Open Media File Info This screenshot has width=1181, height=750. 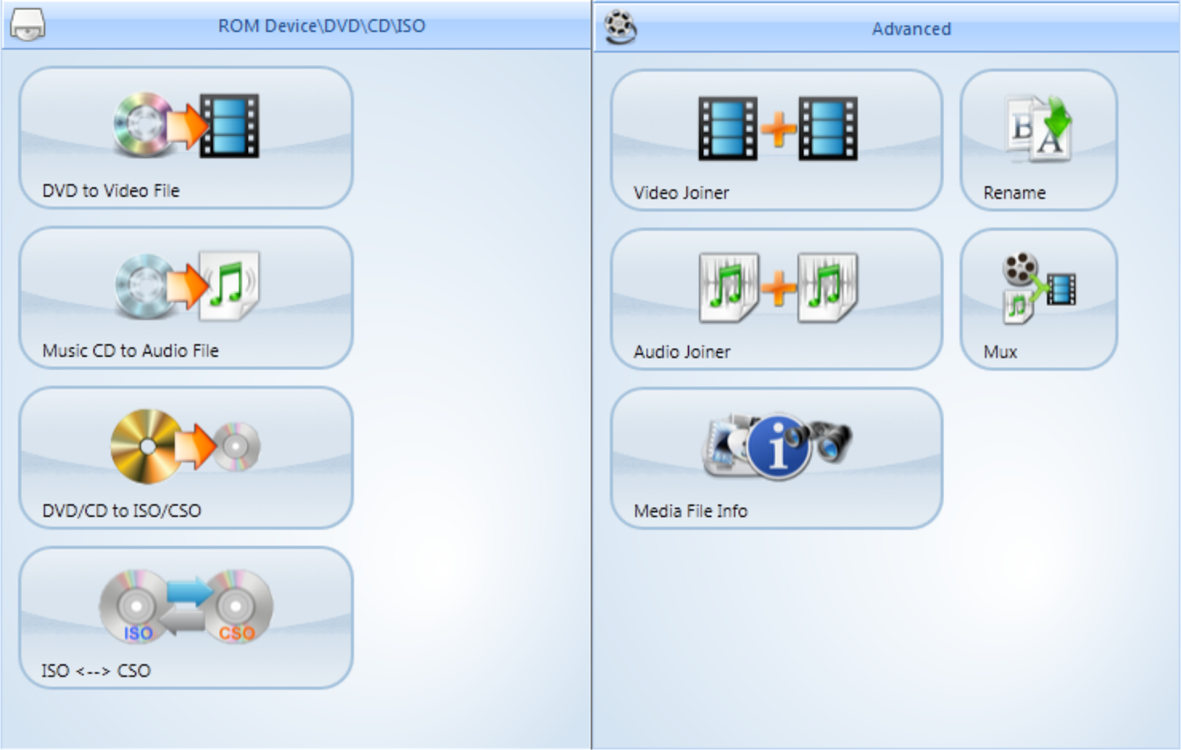pyautogui.click(x=777, y=458)
